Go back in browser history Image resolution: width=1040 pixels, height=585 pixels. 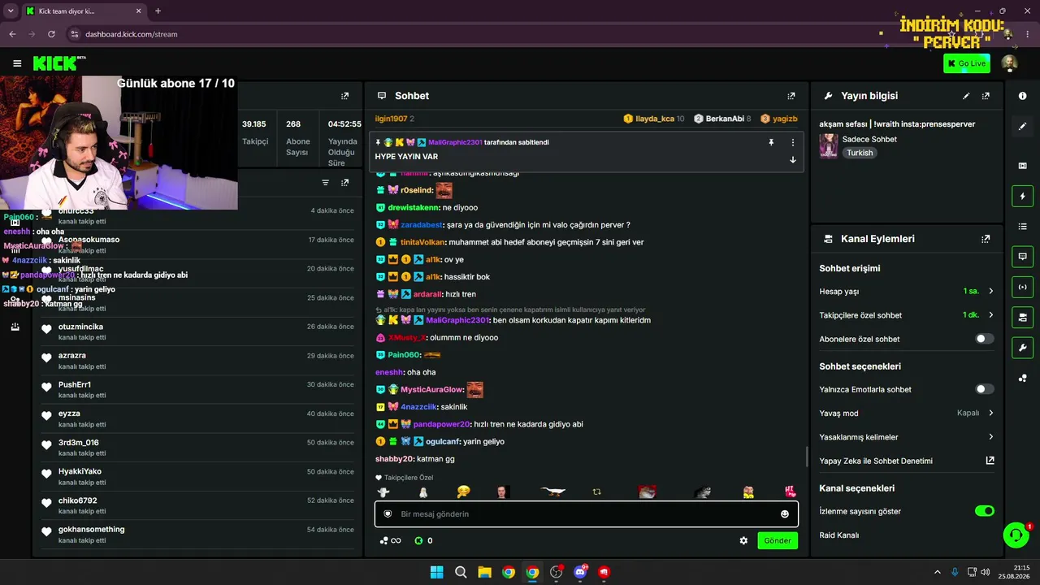(12, 34)
